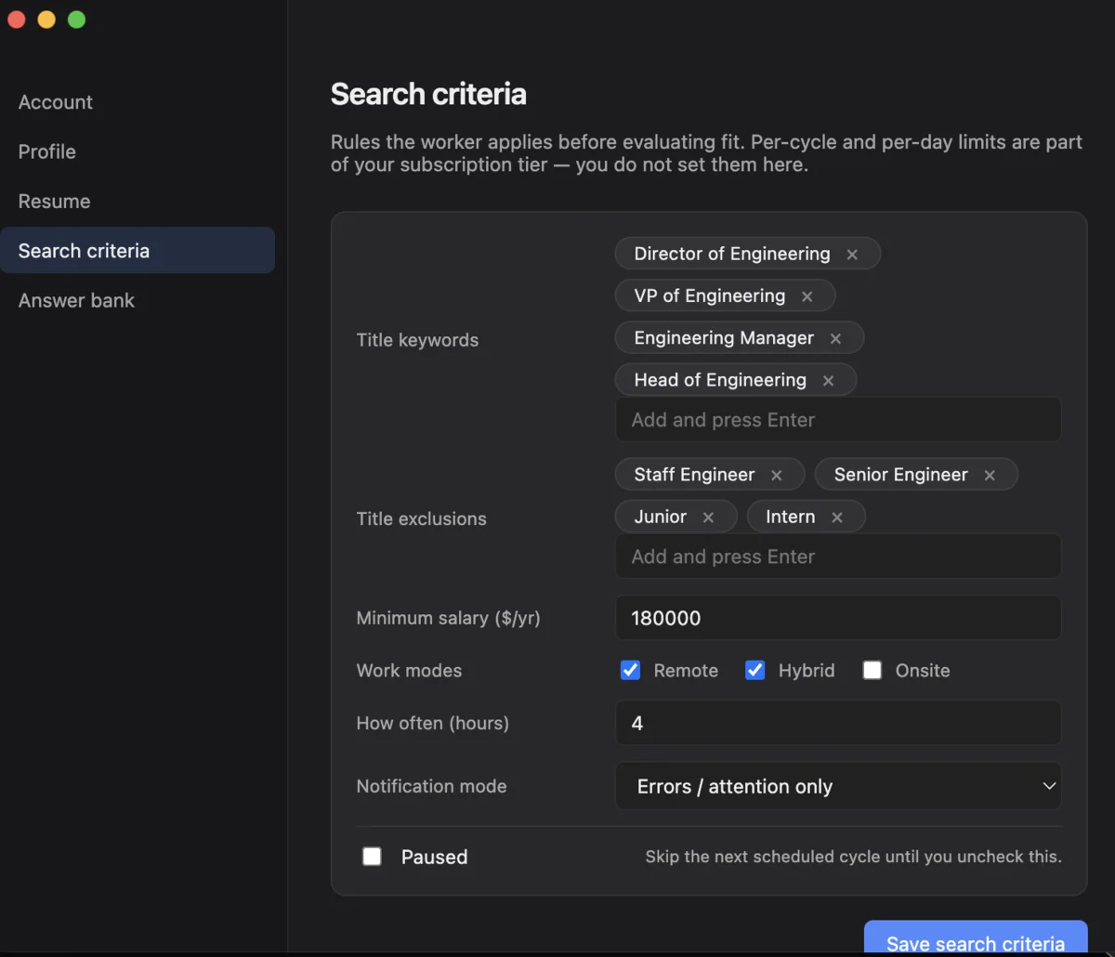Remove the Director of Engineering keyword chip
This screenshot has width=1115, height=957.
(x=852, y=255)
